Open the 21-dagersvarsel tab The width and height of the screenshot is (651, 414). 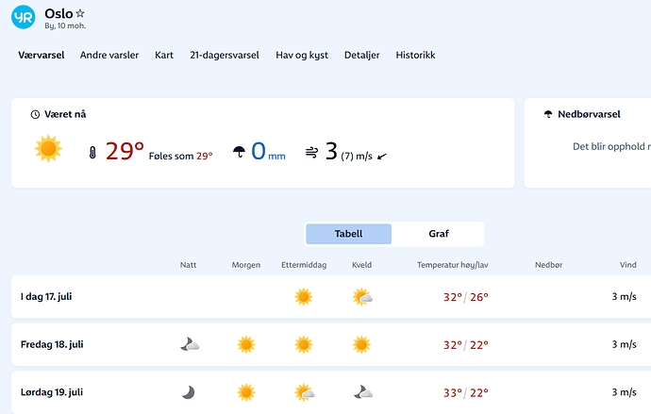[224, 56]
